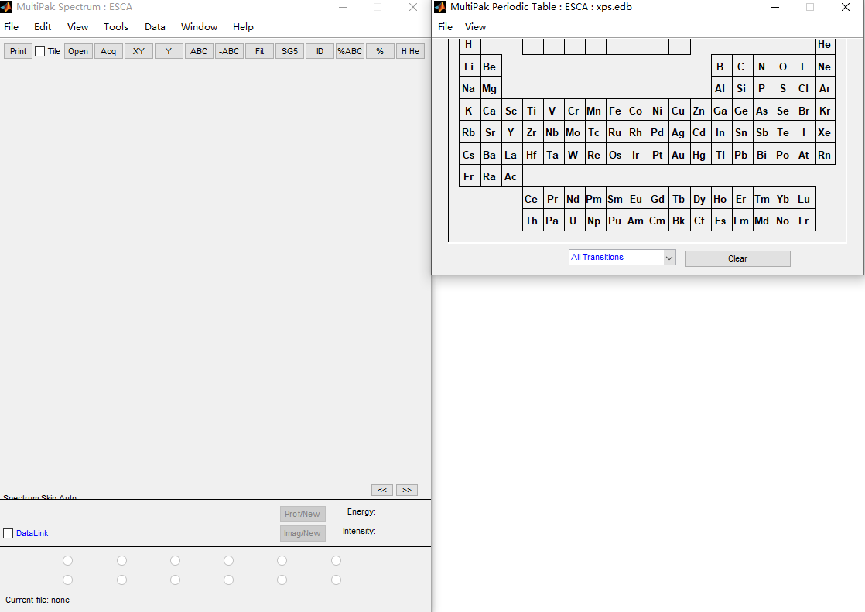The width and height of the screenshot is (865, 612).
Task: Click the Print toolbar button
Action: [19, 51]
